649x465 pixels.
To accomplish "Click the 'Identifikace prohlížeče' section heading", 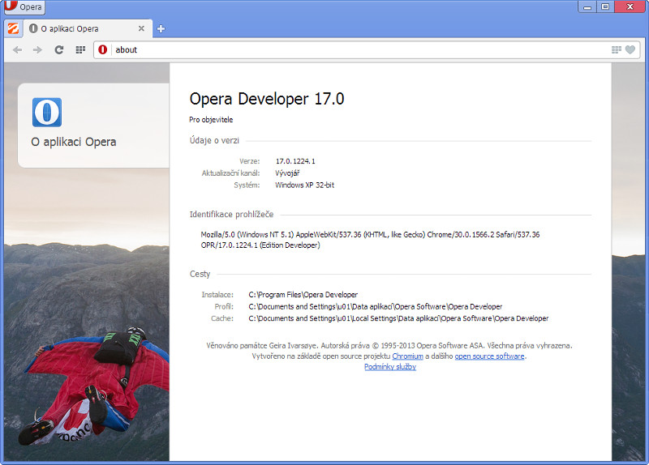I will tap(231, 215).
